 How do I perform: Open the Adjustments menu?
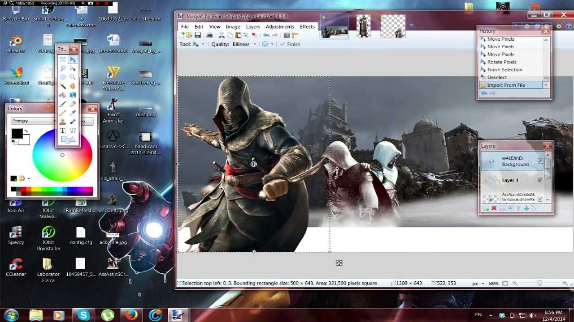pos(280,27)
